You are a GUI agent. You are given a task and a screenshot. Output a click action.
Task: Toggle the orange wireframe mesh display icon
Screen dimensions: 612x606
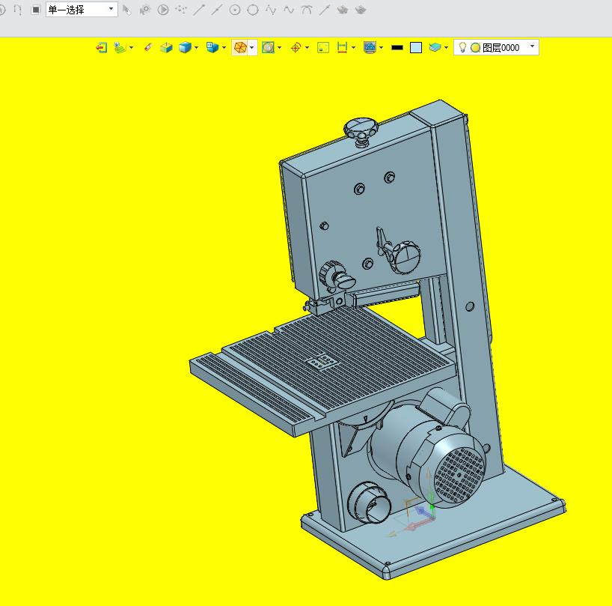(240, 48)
